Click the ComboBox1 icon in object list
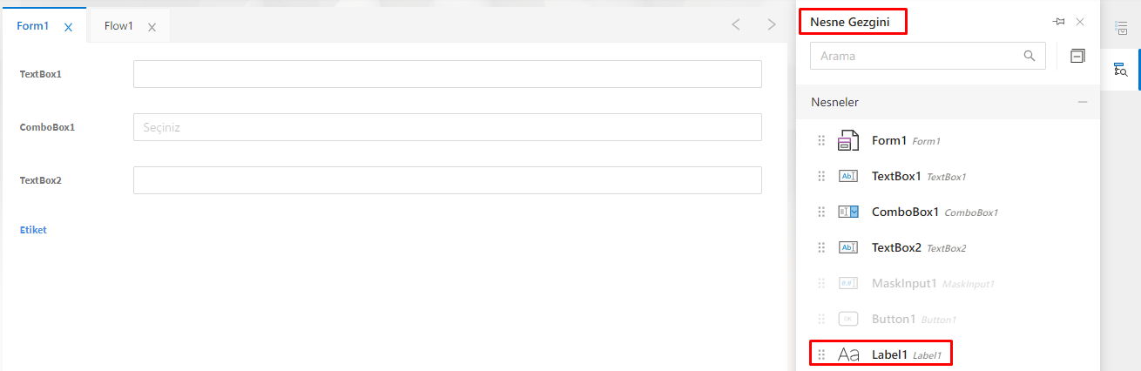 [x=848, y=212]
